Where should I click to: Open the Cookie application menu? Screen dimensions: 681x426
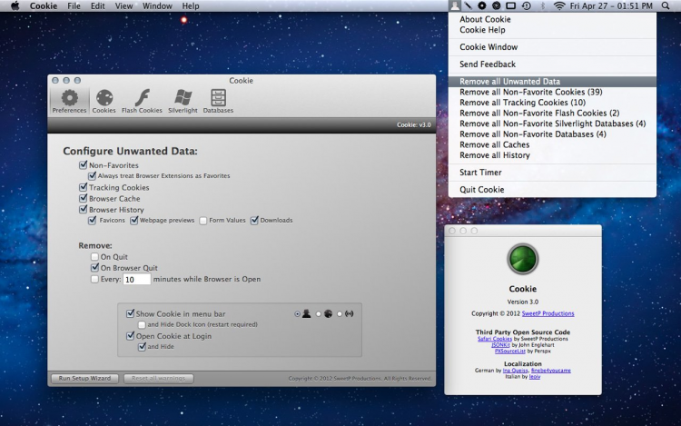44,5
